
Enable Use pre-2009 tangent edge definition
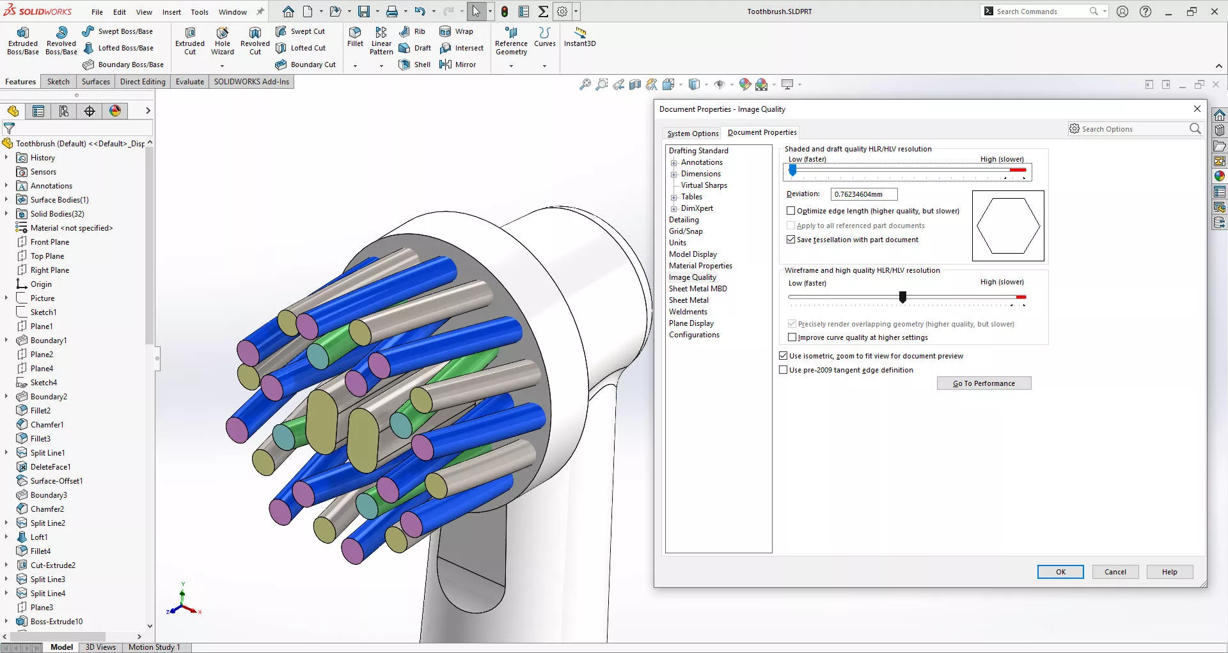[783, 370]
